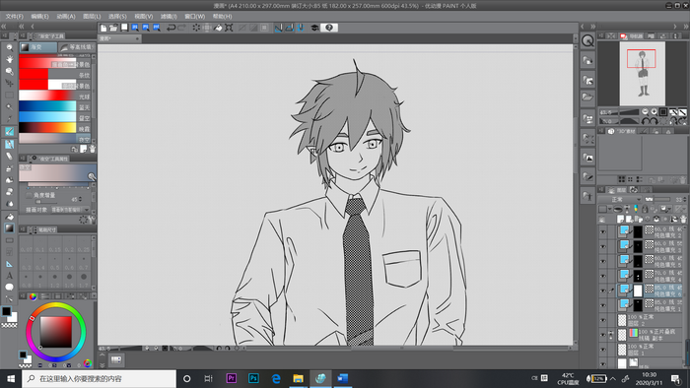
Task: Click the Windows taskbar search box
Action: [99, 378]
